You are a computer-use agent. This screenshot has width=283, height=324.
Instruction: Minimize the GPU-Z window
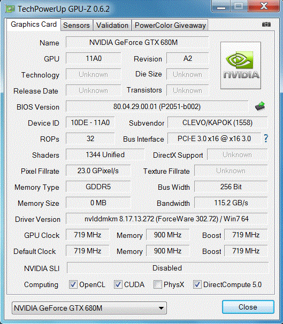click(x=221, y=6)
